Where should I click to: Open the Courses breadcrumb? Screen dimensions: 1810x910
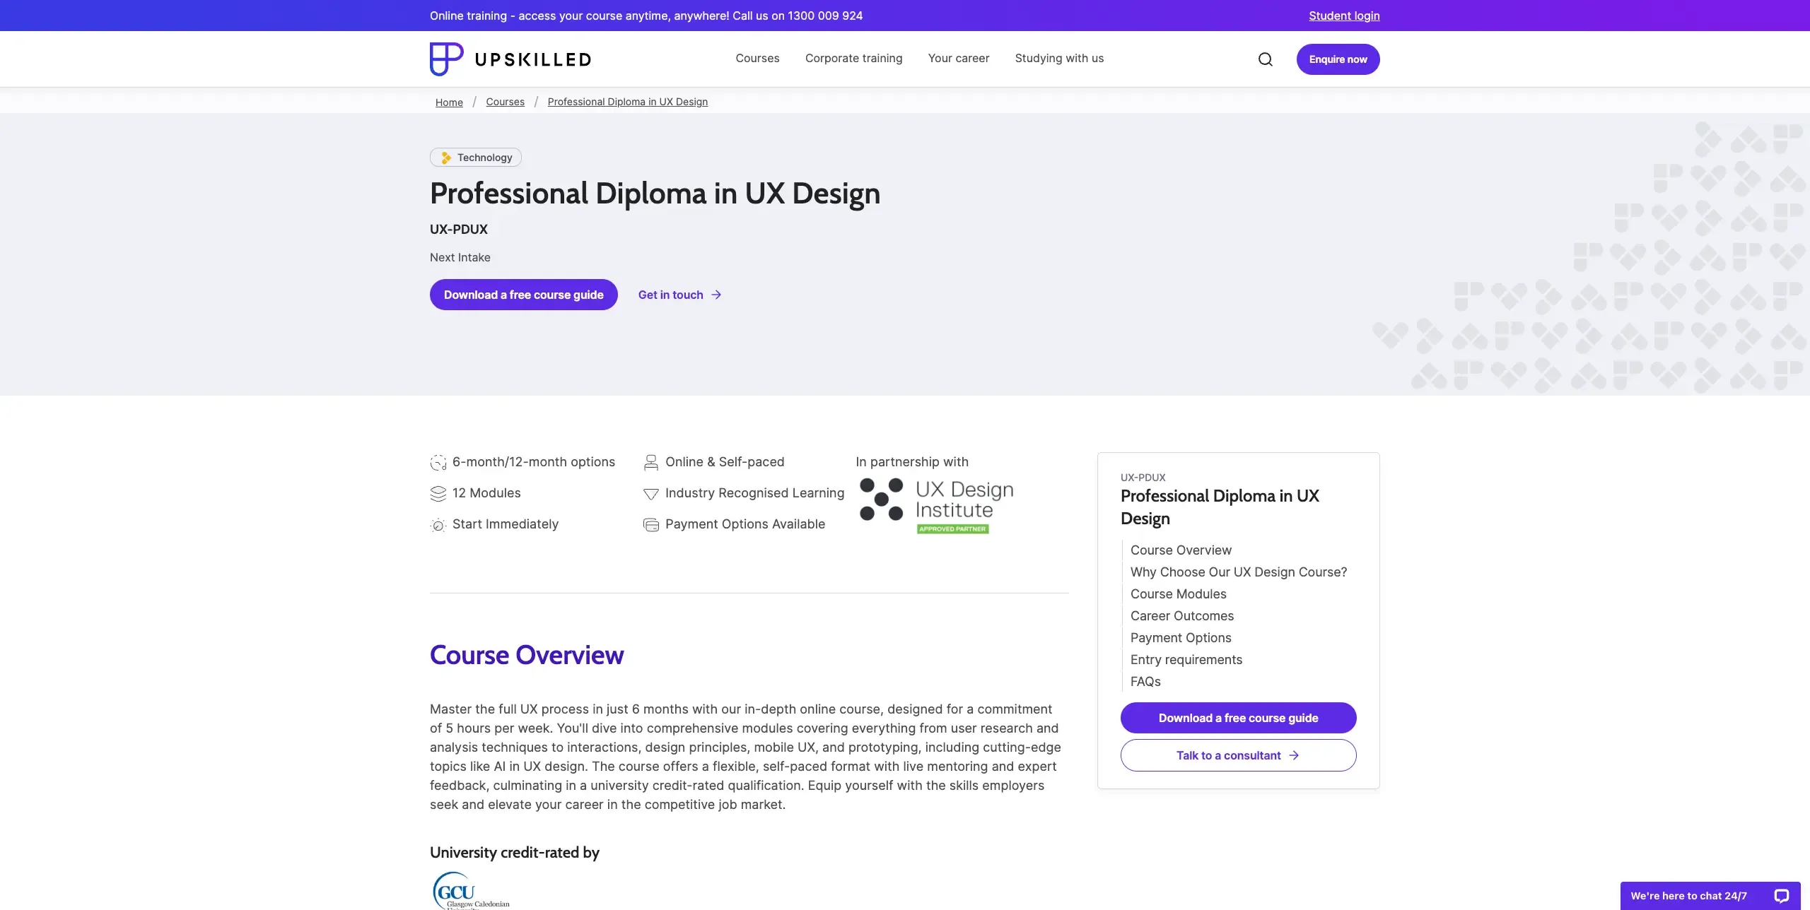tap(505, 102)
